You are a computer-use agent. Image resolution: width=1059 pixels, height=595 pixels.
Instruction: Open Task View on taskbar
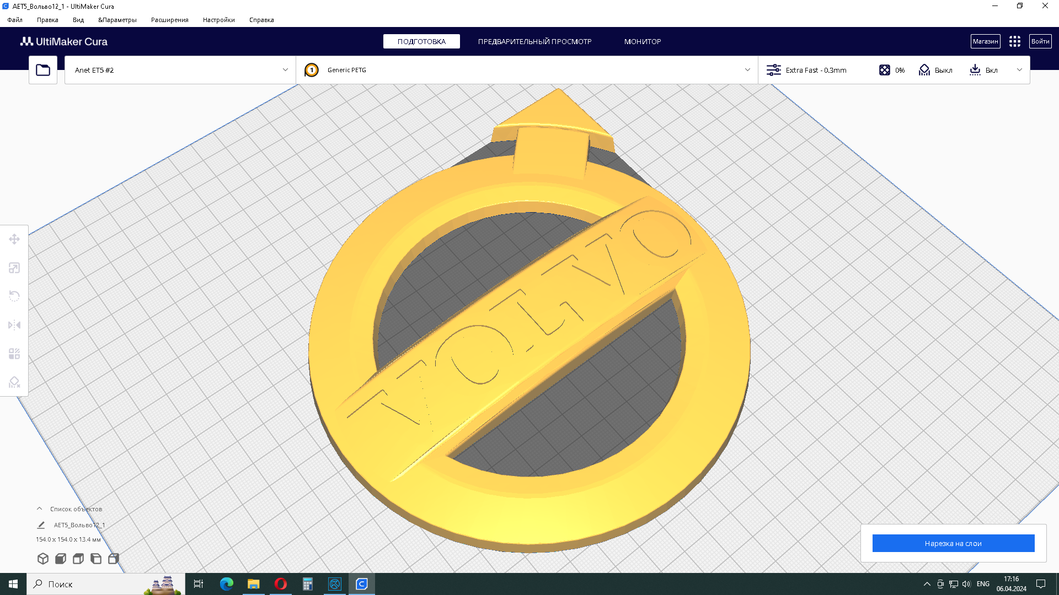[199, 584]
